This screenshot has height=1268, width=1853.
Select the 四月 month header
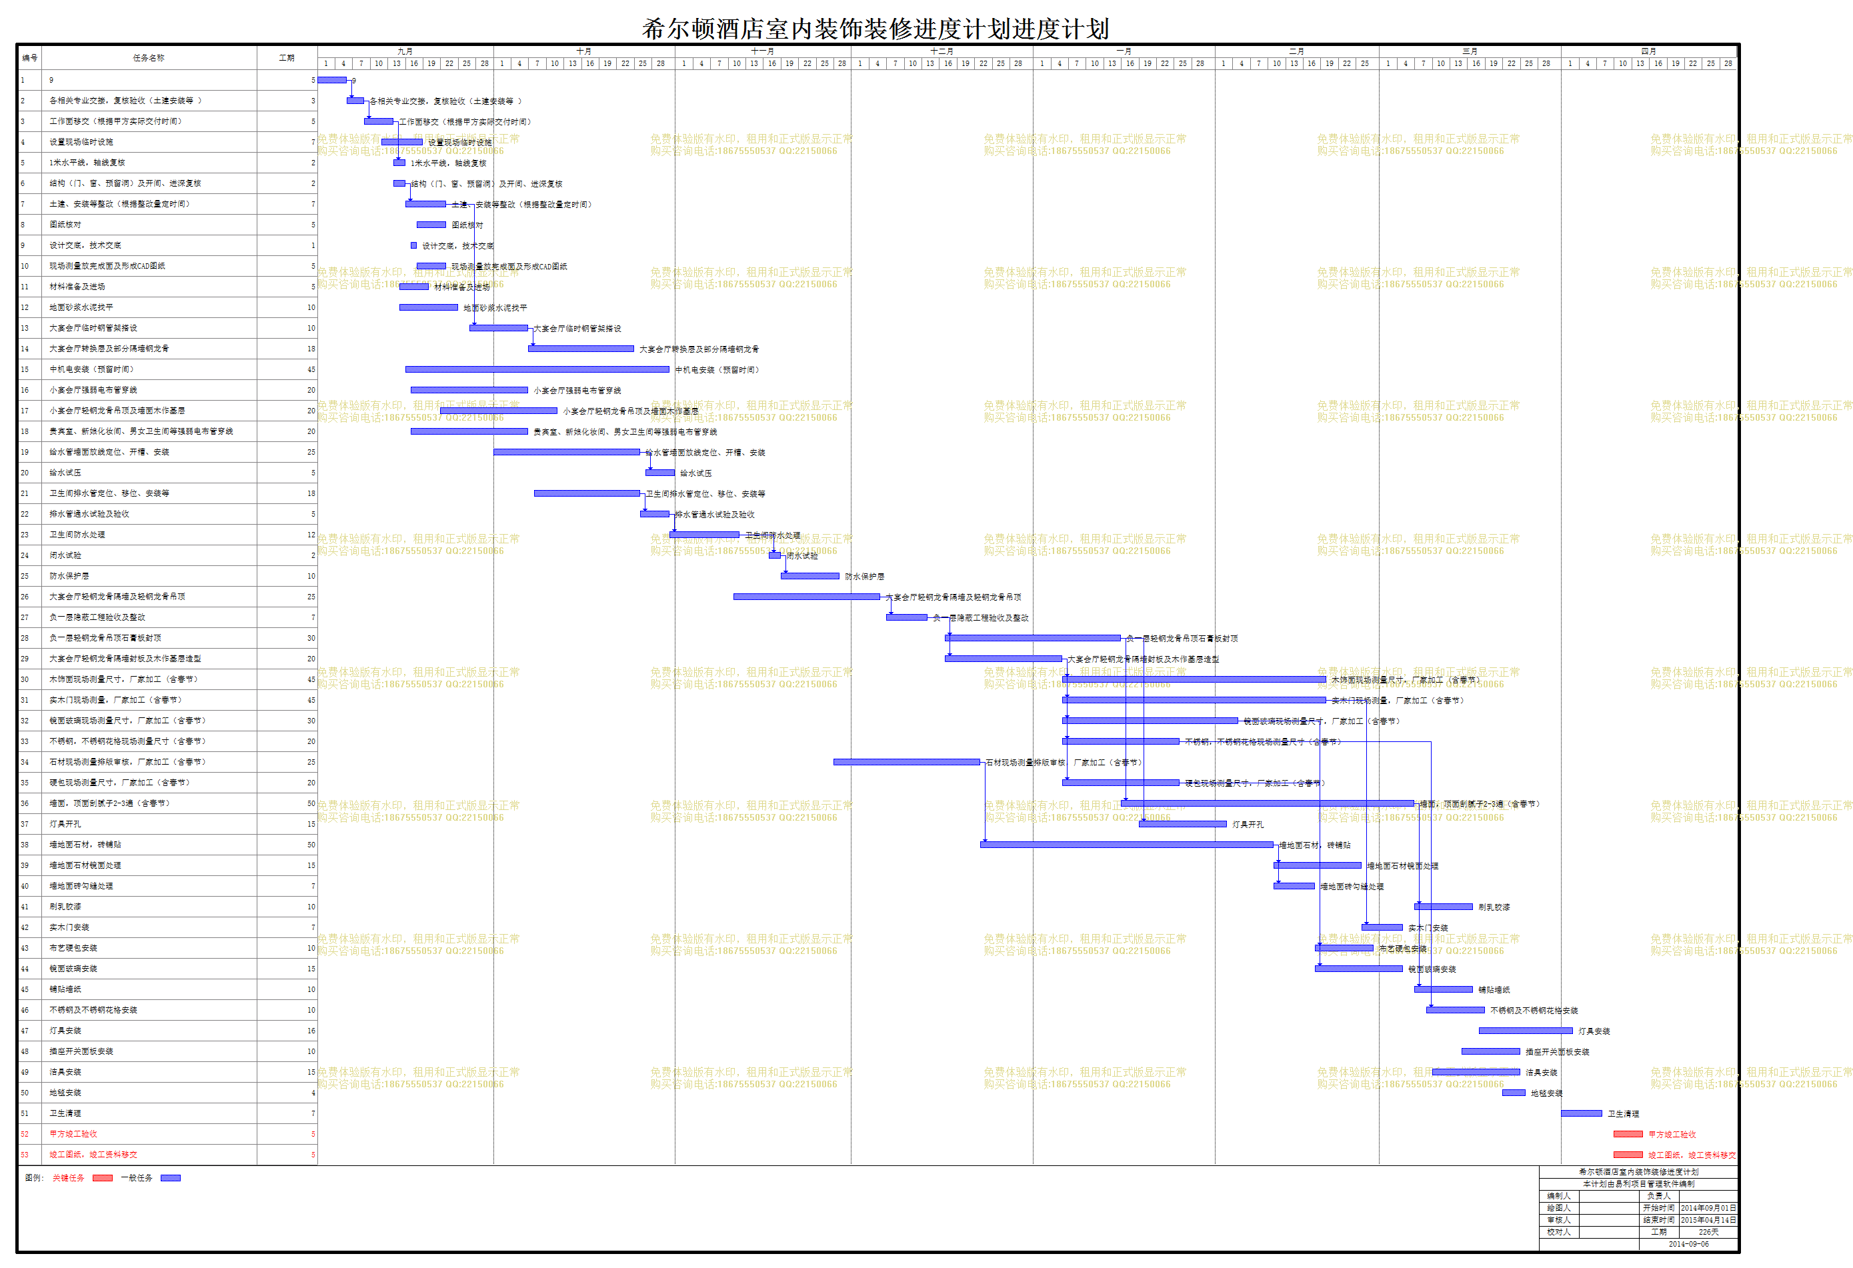(1648, 51)
